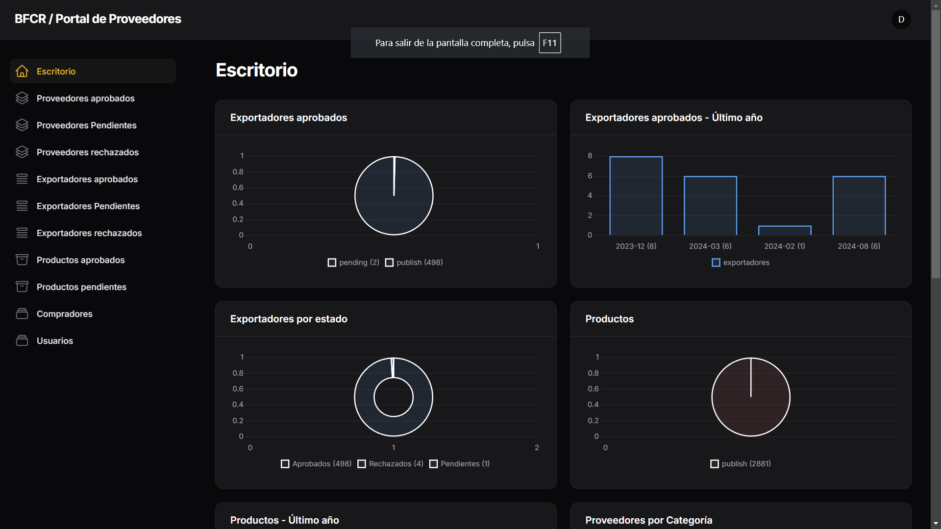The height and width of the screenshot is (529, 941).
Task: Open Productos aprobados page
Action: 93,260
